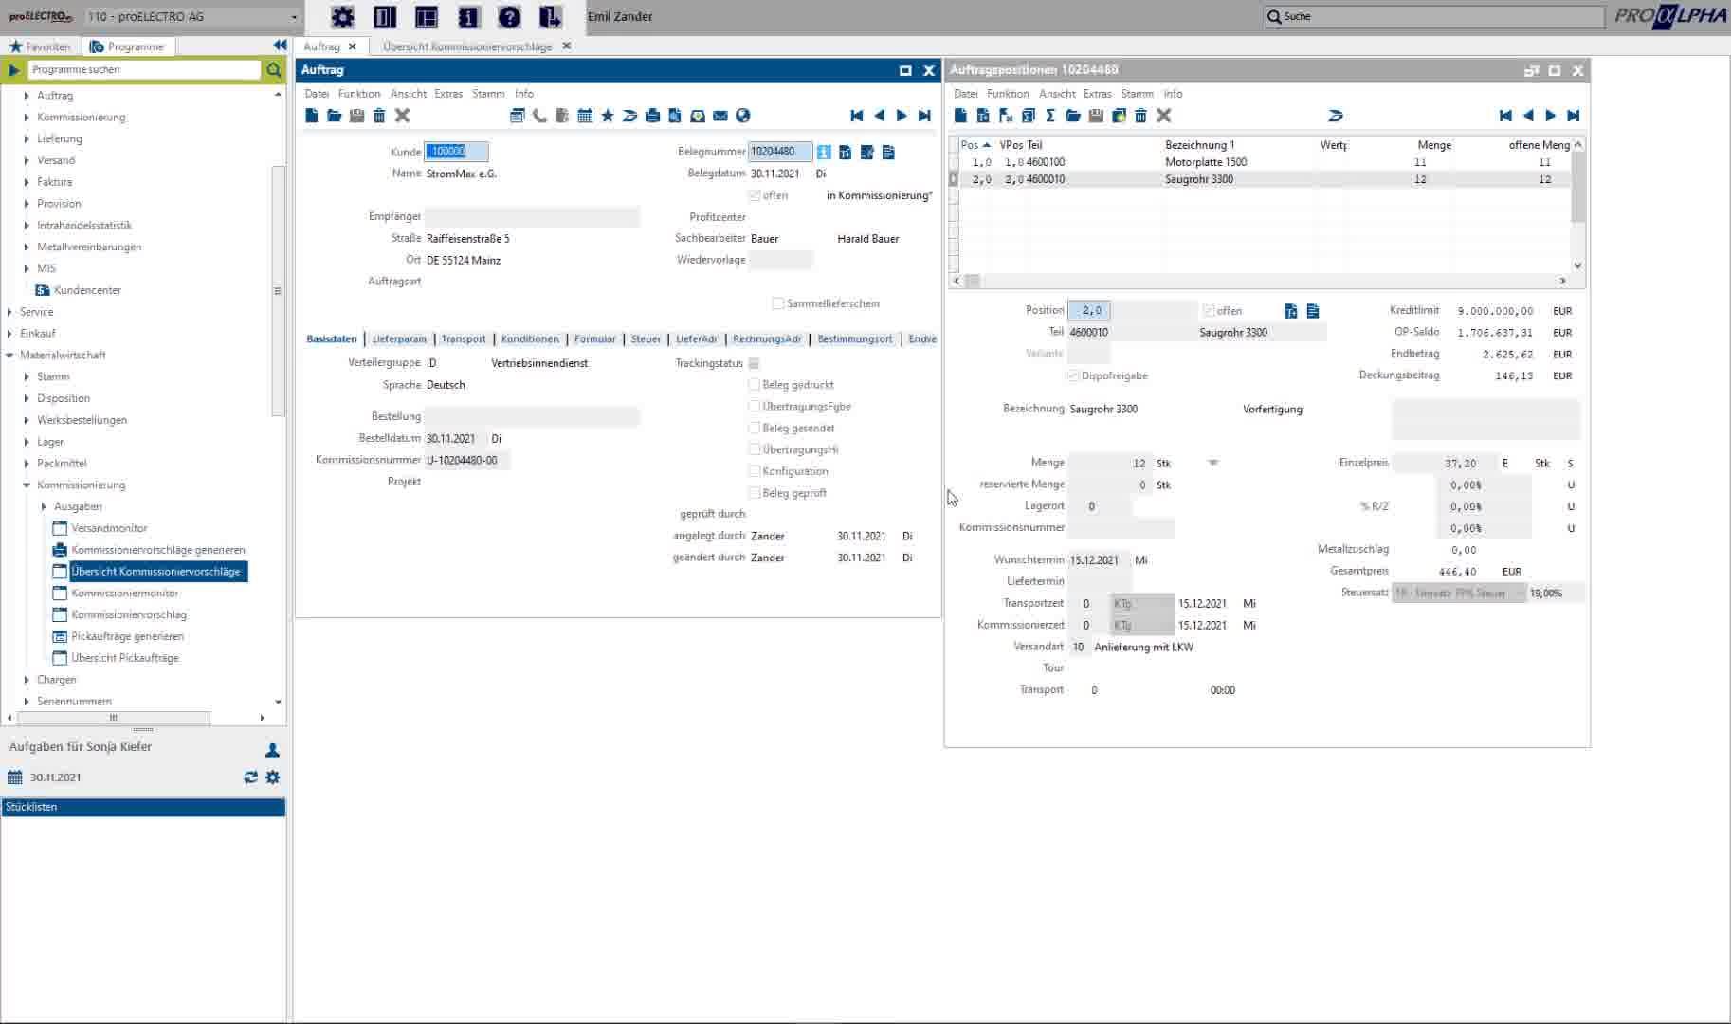Click the phone icon in Auftrag toolbar
Image resolution: width=1731 pixels, height=1024 pixels.
click(x=539, y=116)
